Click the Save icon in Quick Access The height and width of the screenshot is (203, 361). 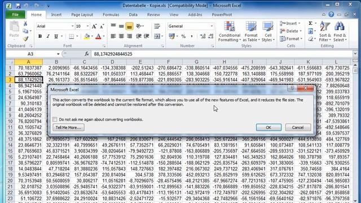(18, 6)
